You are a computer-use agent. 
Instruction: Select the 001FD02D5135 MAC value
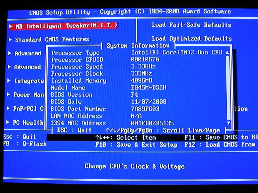click(x=152, y=123)
